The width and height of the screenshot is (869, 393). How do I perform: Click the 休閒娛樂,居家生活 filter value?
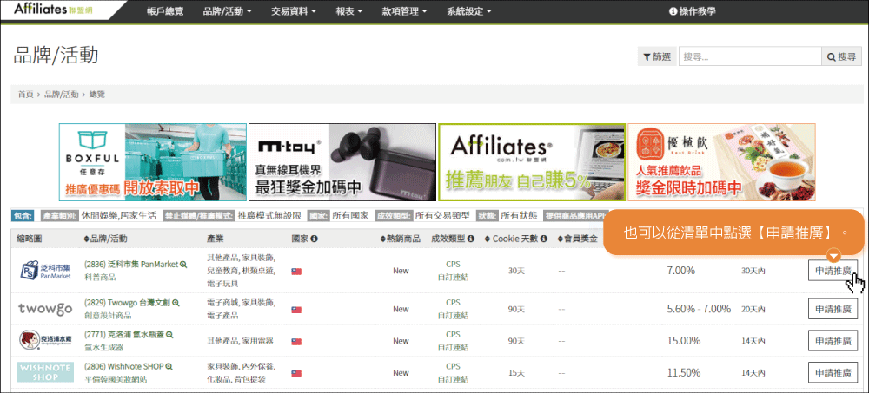(118, 216)
